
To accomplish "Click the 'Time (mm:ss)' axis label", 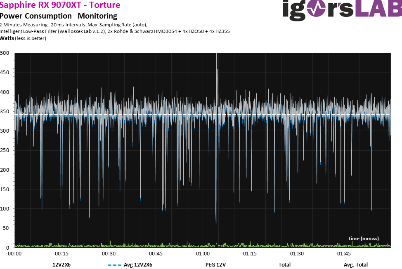I will tap(363, 239).
